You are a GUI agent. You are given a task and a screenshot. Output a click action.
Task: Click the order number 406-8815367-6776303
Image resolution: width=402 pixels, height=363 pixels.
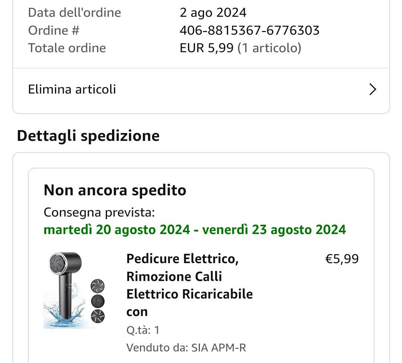click(249, 30)
